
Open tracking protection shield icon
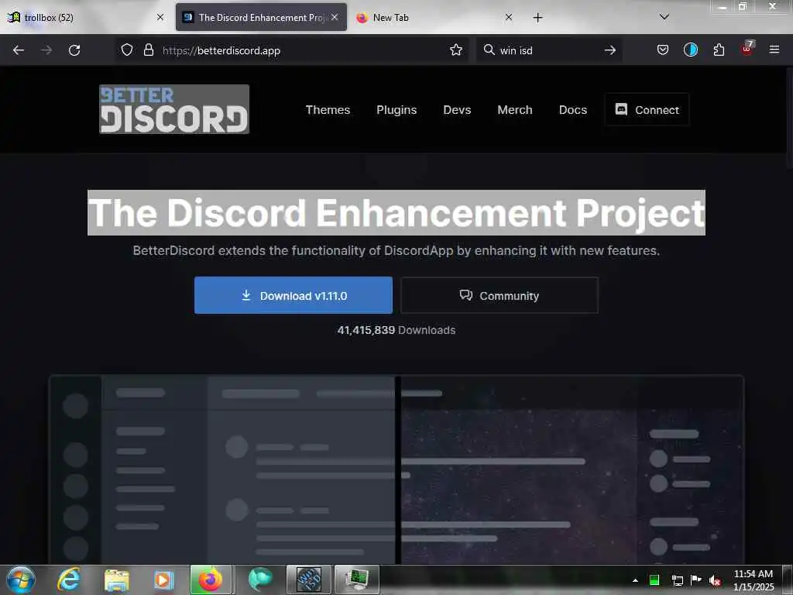tap(127, 50)
